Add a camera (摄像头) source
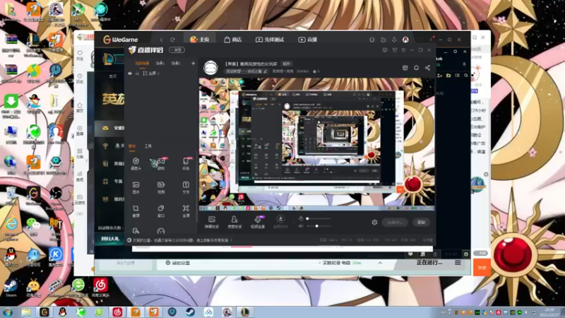 pyautogui.click(x=136, y=163)
